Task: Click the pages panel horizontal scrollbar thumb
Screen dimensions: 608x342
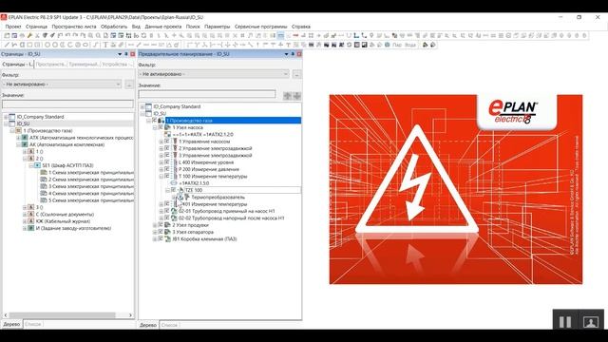Action: click(x=62, y=315)
